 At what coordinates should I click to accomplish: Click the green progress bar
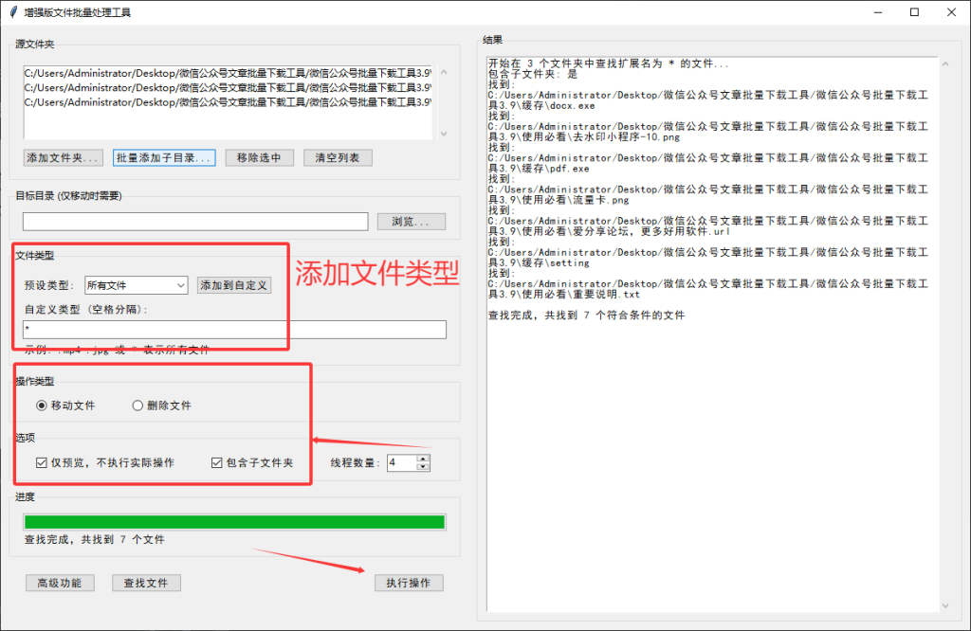[x=234, y=522]
